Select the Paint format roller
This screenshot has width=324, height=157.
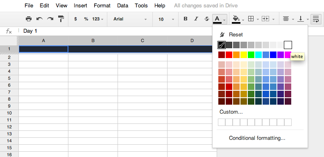pos(61,19)
